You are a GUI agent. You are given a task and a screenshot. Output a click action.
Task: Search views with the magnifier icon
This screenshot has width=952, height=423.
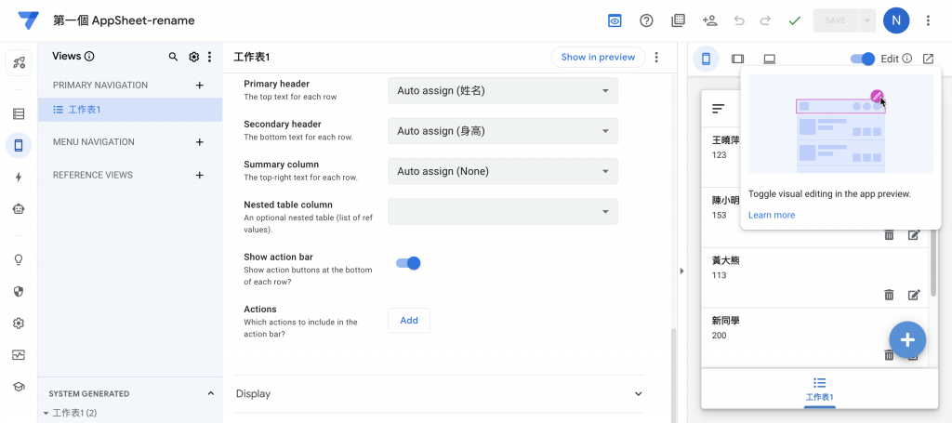click(x=173, y=57)
